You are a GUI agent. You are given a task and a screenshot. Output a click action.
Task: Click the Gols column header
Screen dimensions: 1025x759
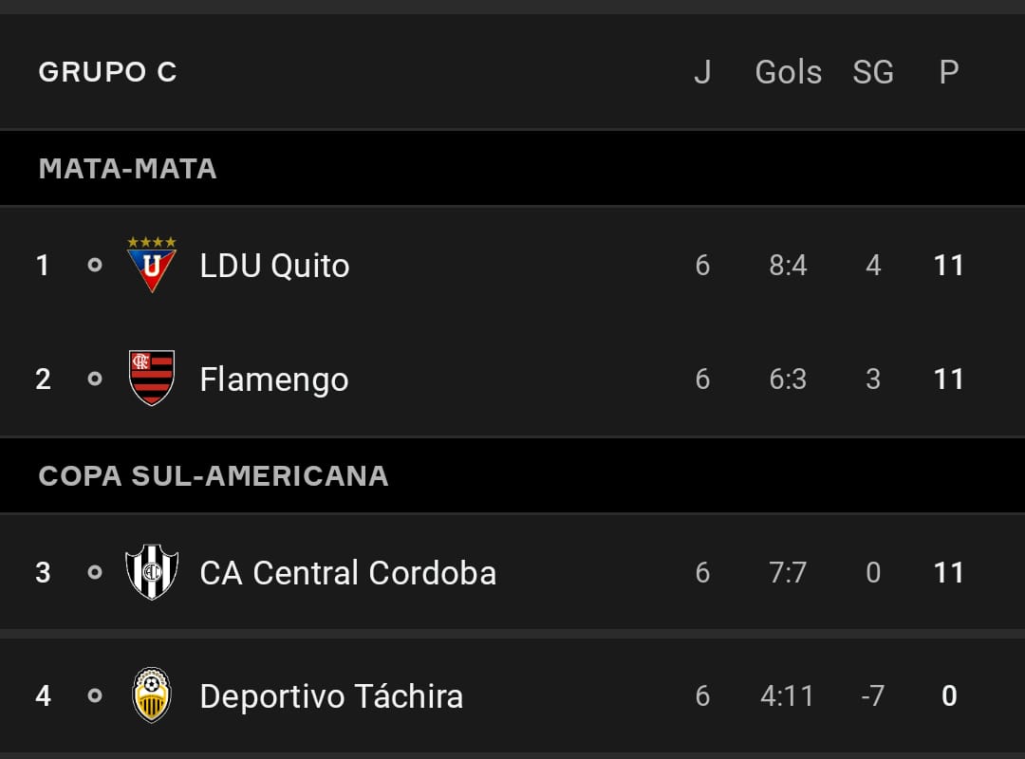pos(789,72)
